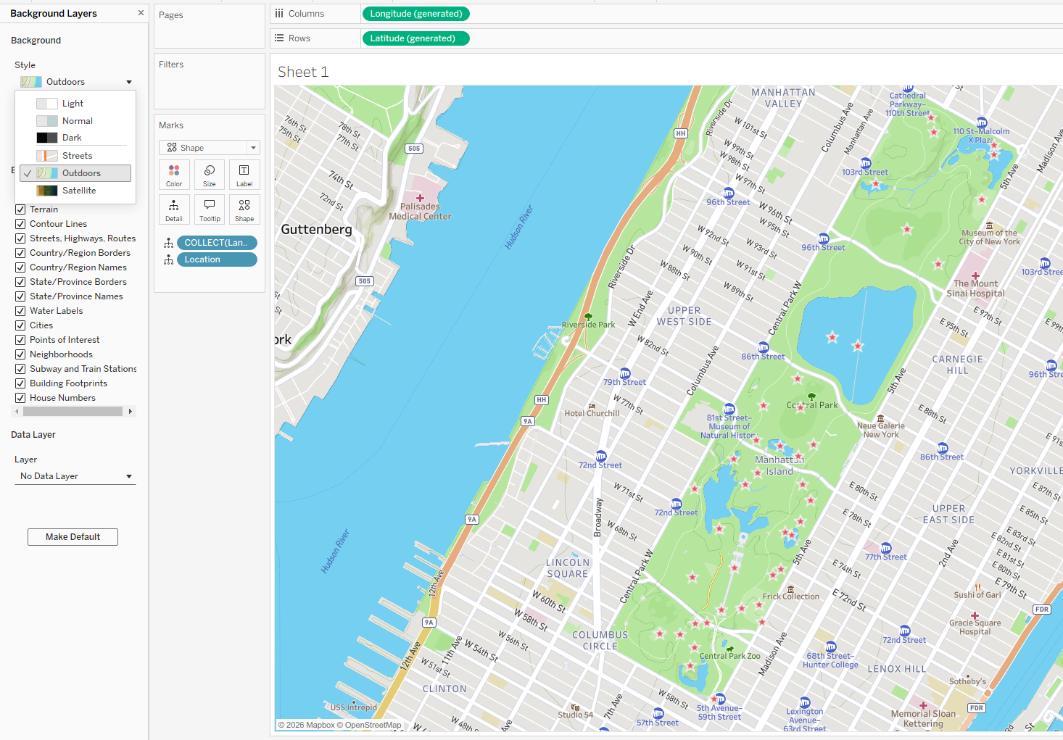Click the Central Park tree icon
Viewport: 1063px width, 740px height.
point(811,396)
